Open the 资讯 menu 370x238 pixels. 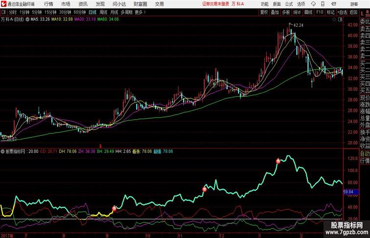click(x=83, y=4)
